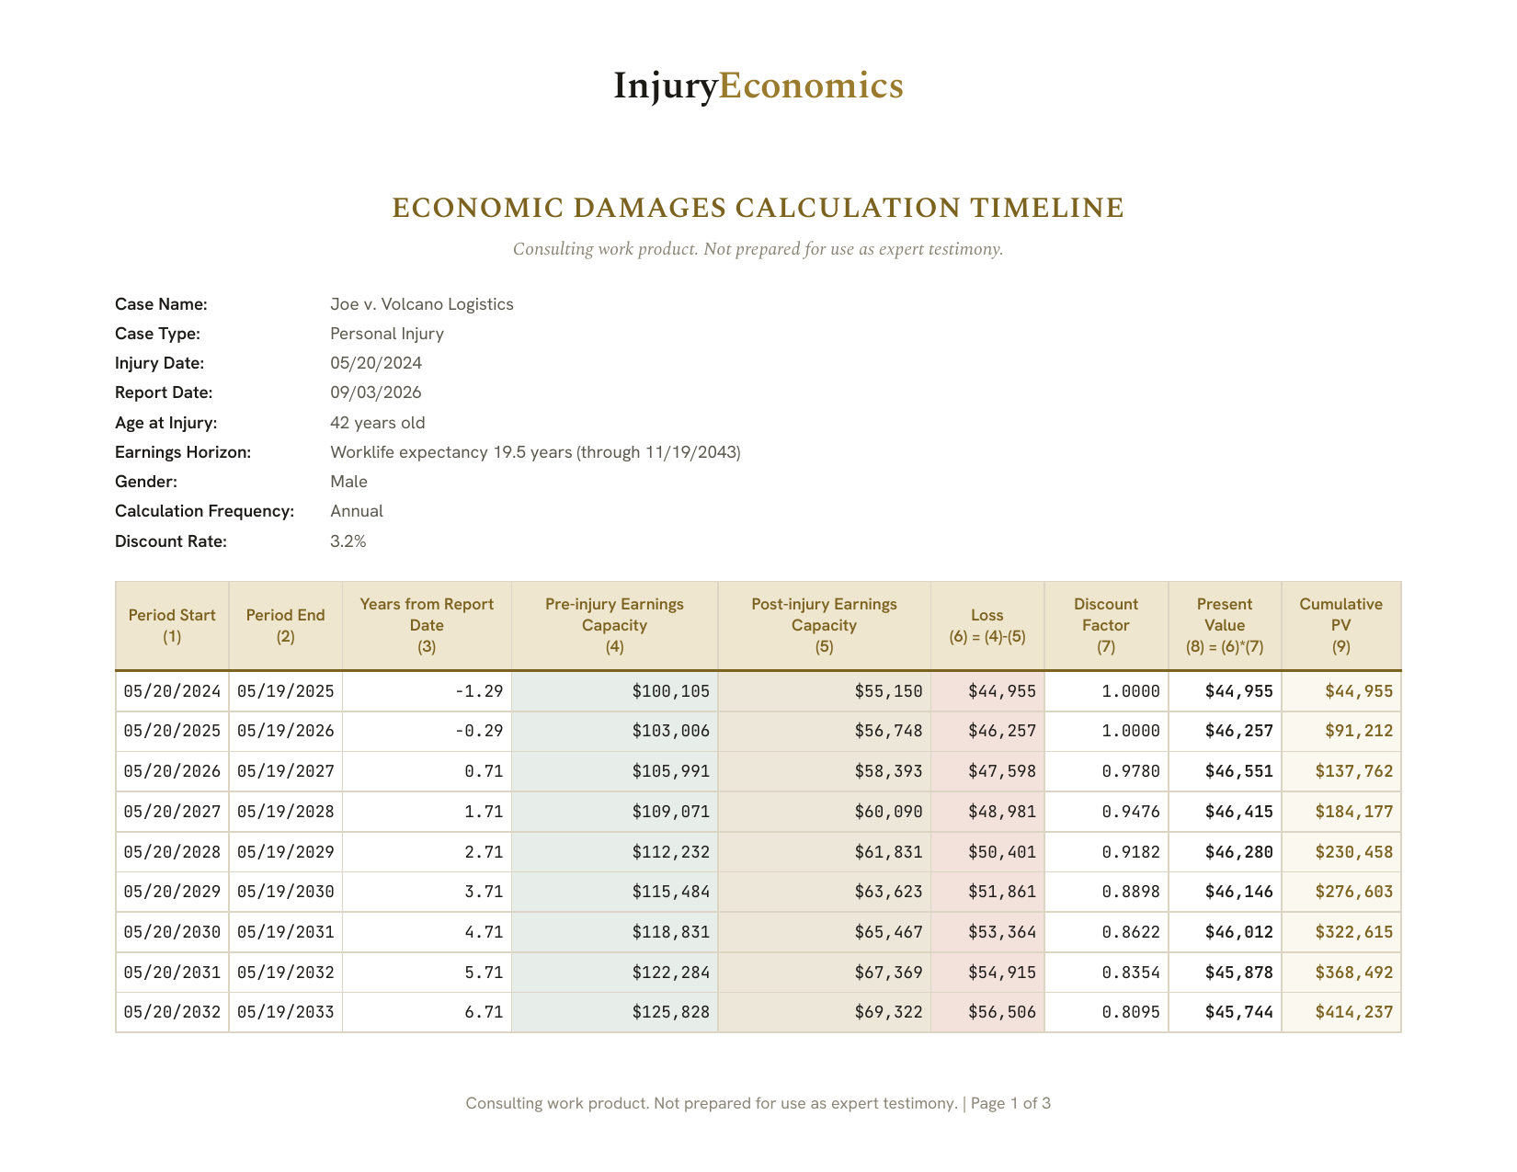The image size is (1517, 1172).
Task: Click loss cell $54,915
Action: click(x=987, y=973)
